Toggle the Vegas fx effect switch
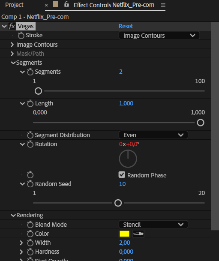 (x=12, y=26)
